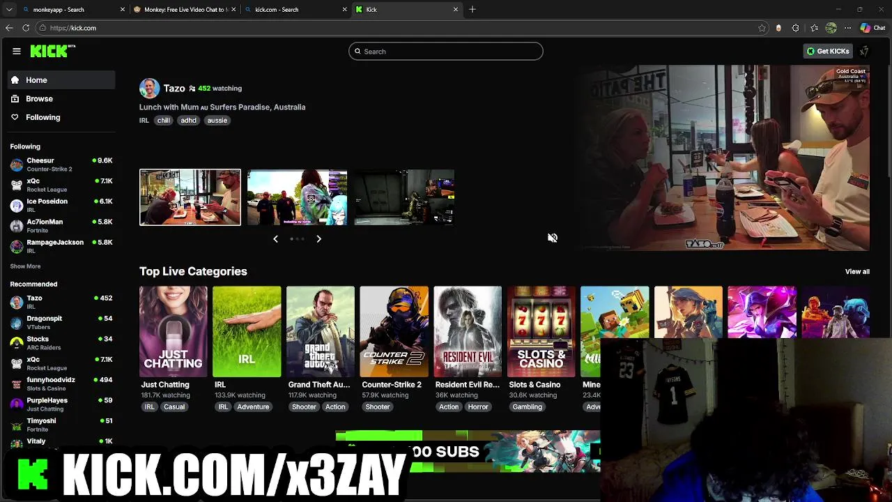This screenshot has height=502, width=892.
Task: Select the IRL category label under Tazo
Action: [x=144, y=121]
